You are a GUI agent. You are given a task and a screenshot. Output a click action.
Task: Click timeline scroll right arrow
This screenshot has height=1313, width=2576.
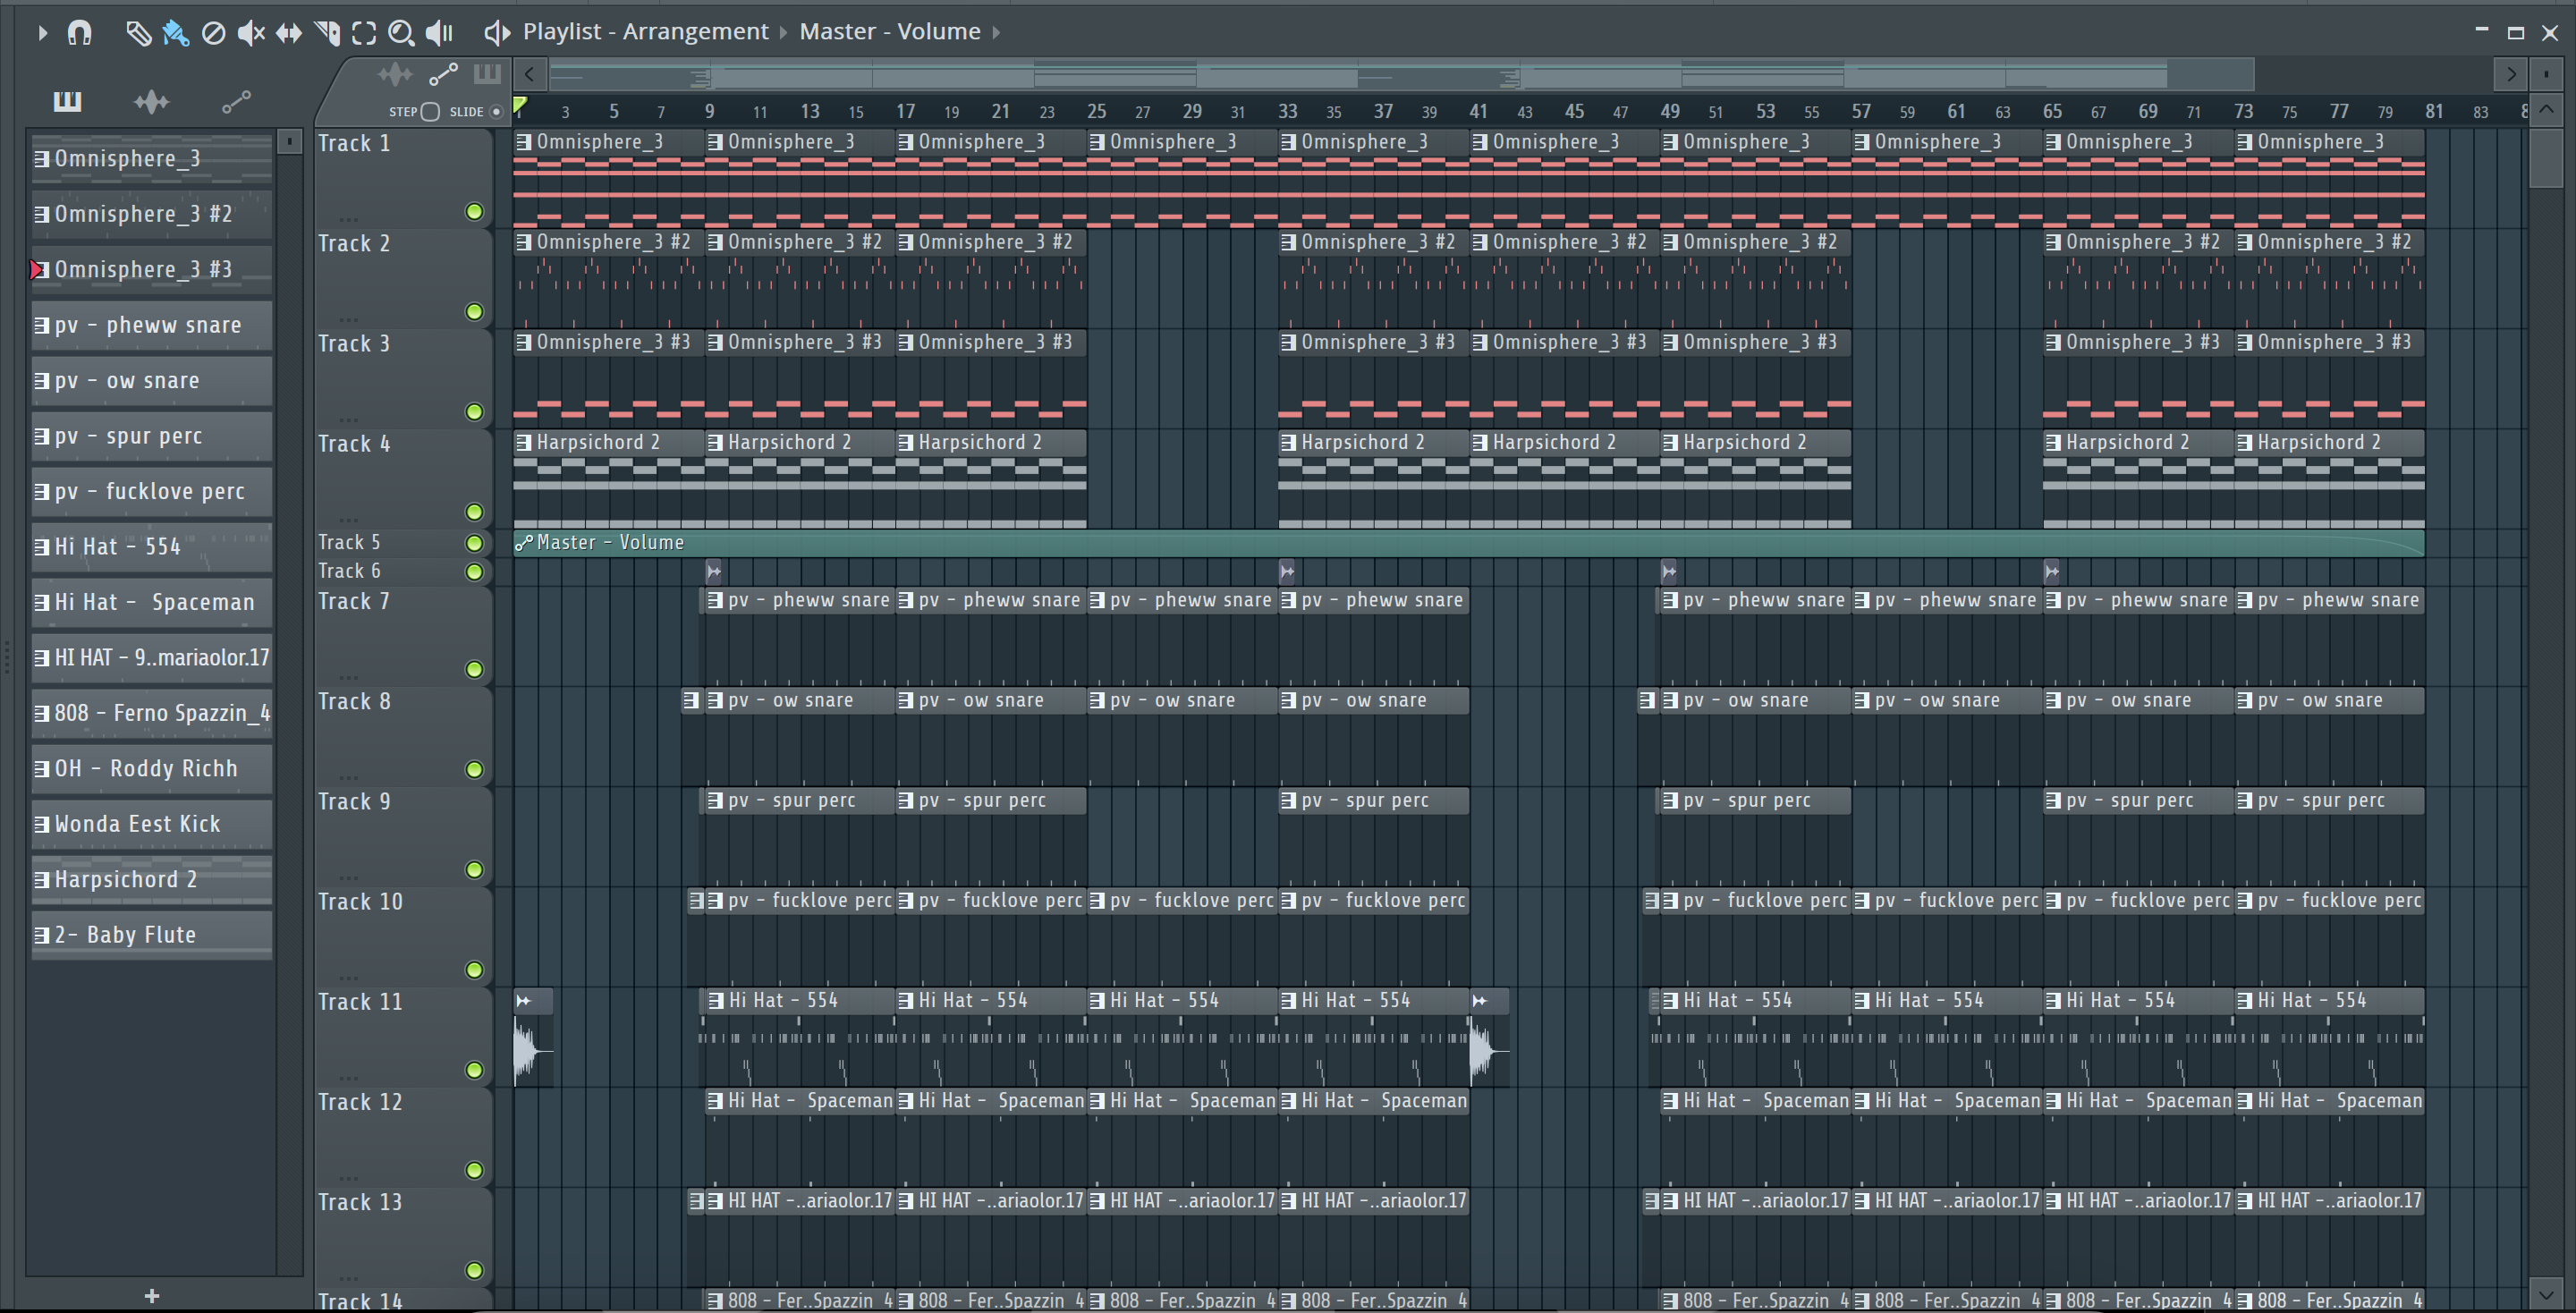pos(2510,74)
